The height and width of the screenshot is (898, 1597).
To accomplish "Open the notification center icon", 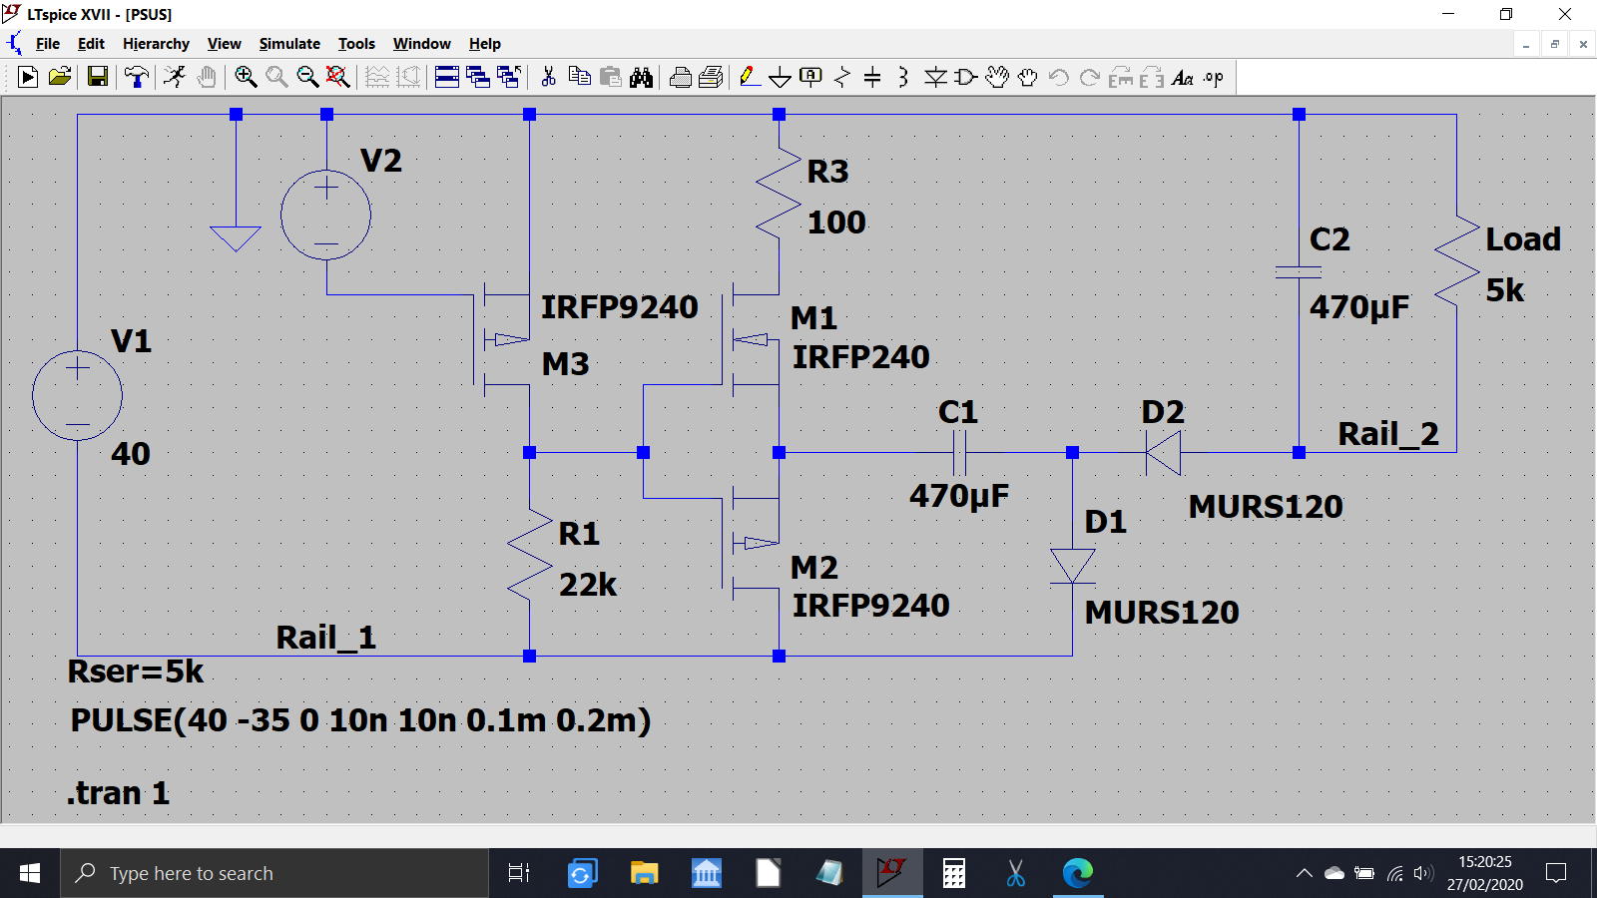I will tap(1556, 874).
